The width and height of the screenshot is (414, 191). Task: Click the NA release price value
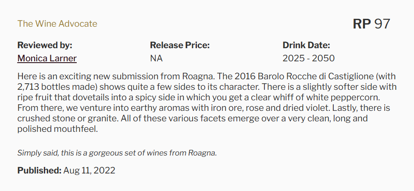tap(156, 58)
